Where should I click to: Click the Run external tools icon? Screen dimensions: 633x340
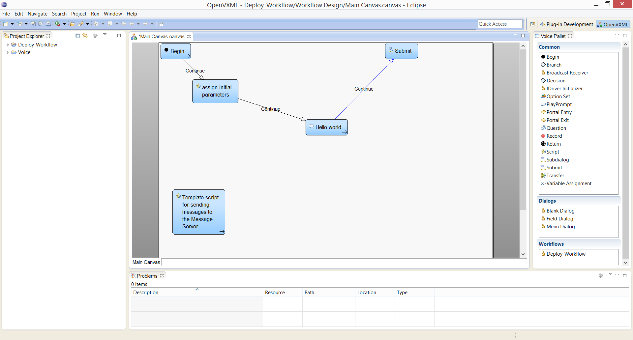pyautogui.click(x=58, y=24)
